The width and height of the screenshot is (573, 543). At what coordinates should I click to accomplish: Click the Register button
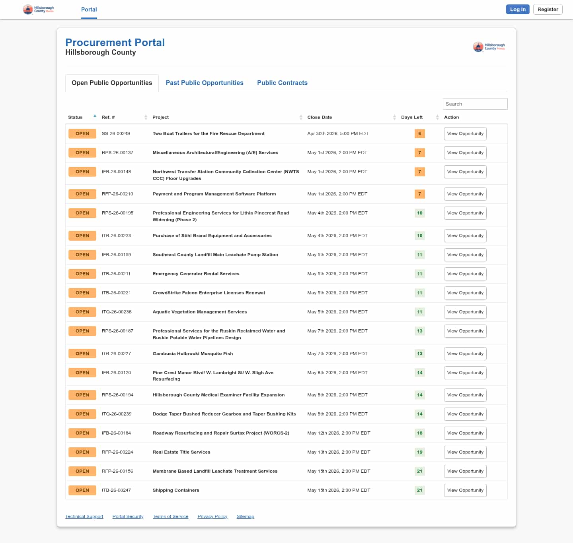click(548, 10)
